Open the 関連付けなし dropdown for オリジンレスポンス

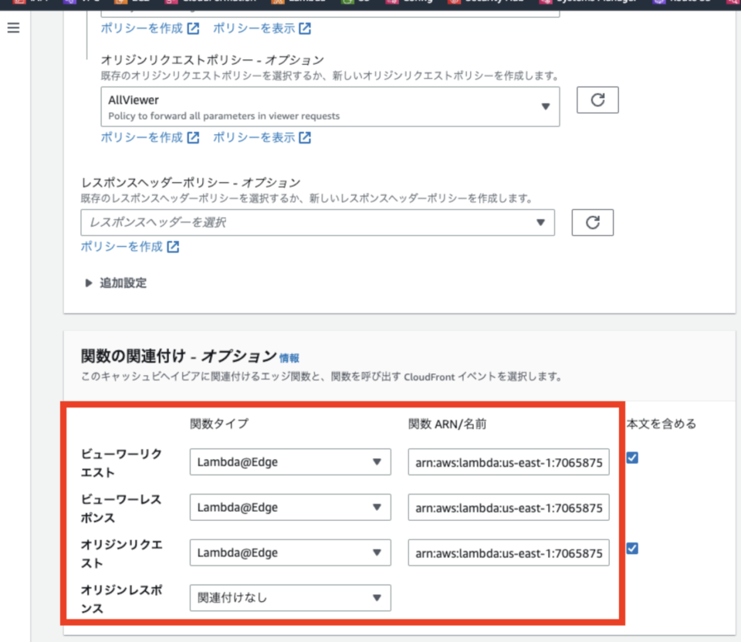[290, 598]
